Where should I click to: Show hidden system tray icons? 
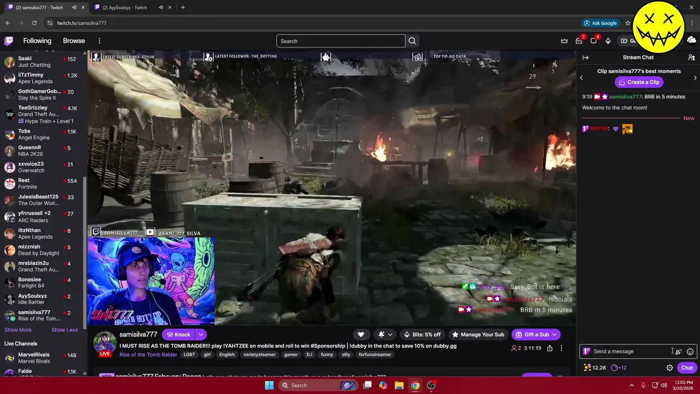click(632, 385)
